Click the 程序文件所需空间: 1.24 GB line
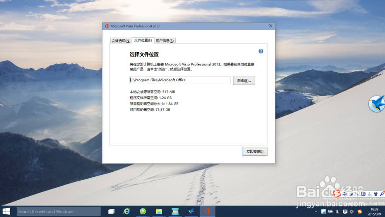385x217 pixels. (x=151, y=98)
